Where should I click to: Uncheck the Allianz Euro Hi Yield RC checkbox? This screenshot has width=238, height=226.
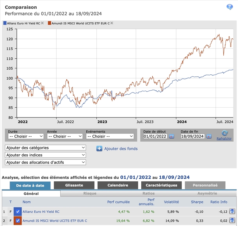coord(18,212)
